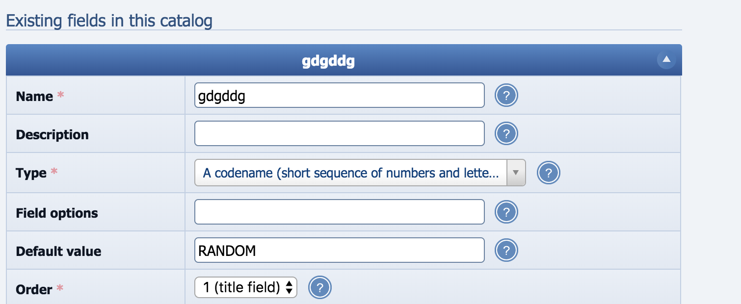Select the Default value field with RANDOM
This screenshot has height=304, width=741.
click(x=339, y=251)
